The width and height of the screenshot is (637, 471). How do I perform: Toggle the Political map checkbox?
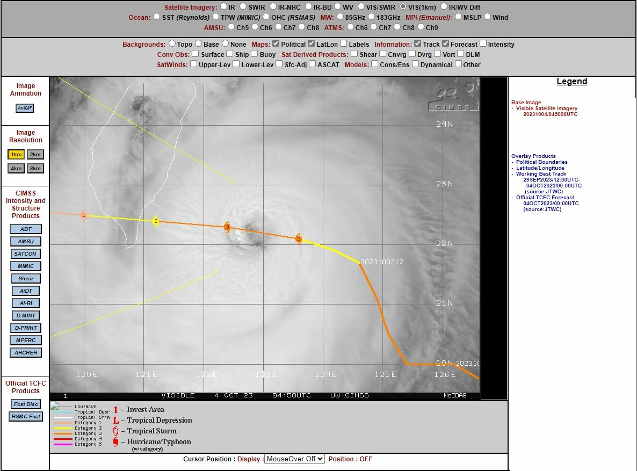click(x=276, y=44)
